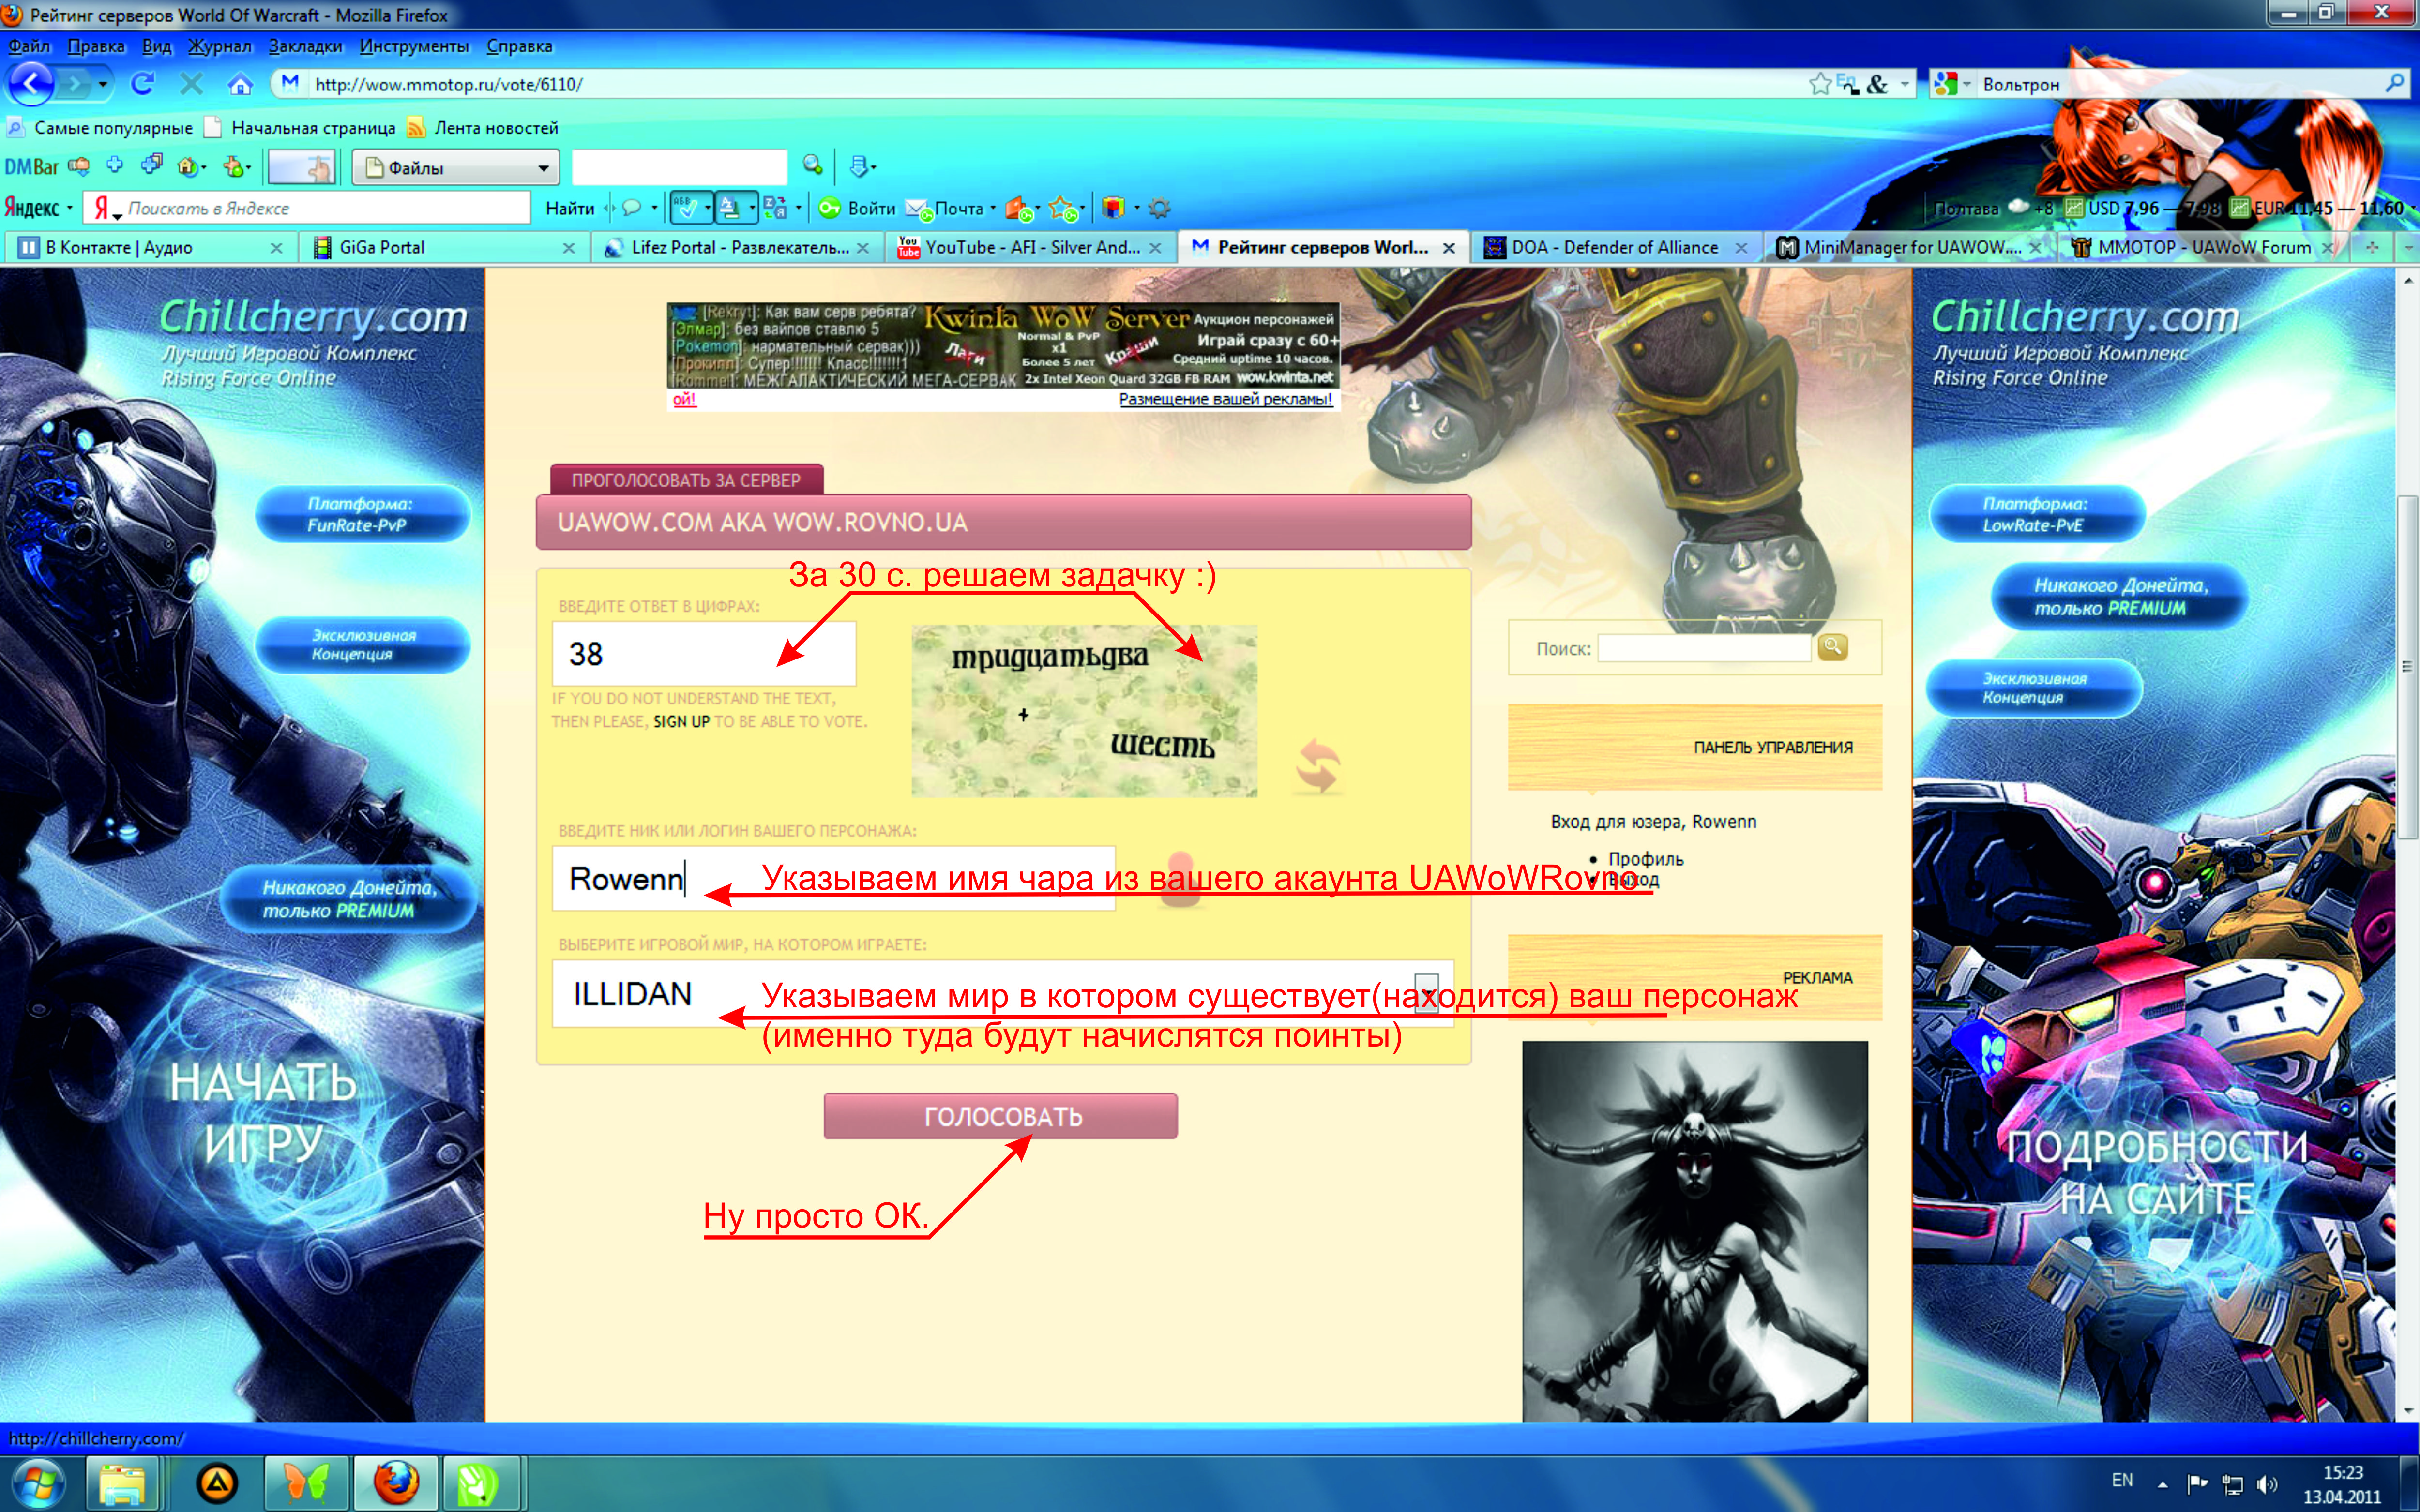2420x1512 pixels.
Task: Click the ПРОГОЛОСОВАТЬ ЗА СЕРВЕР tab
Action: (x=686, y=480)
